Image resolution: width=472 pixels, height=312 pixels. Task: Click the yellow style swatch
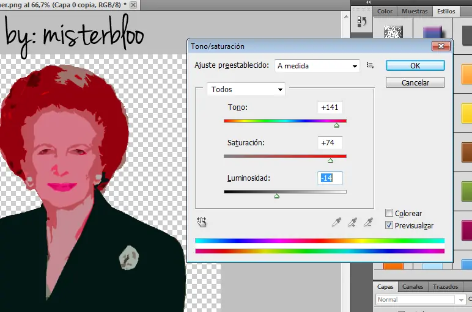(467, 113)
